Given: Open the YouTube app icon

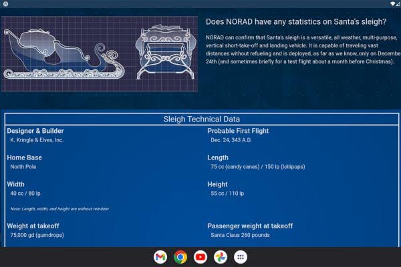Looking at the screenshot, I should (x=200, y=257).
